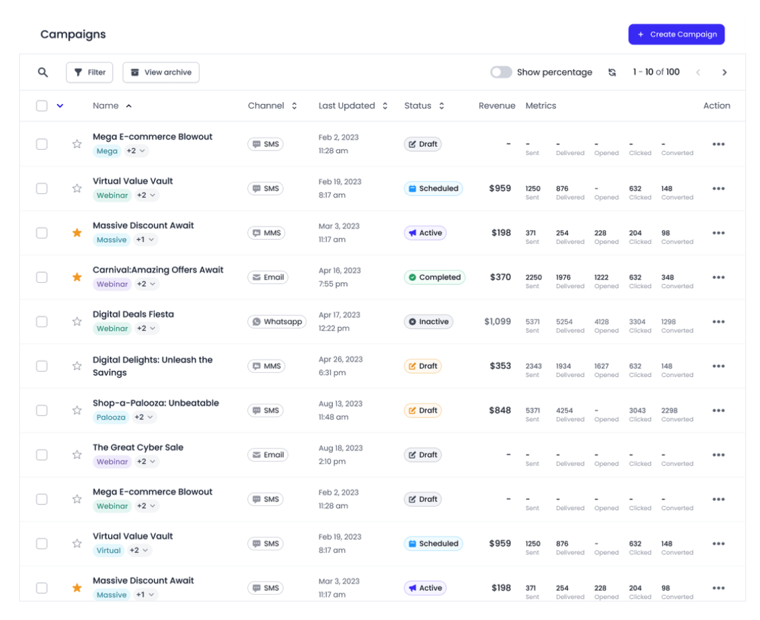760x620 pixels.
Task: Check the select-all checkbox in header
Action: [x=42, y=106]
